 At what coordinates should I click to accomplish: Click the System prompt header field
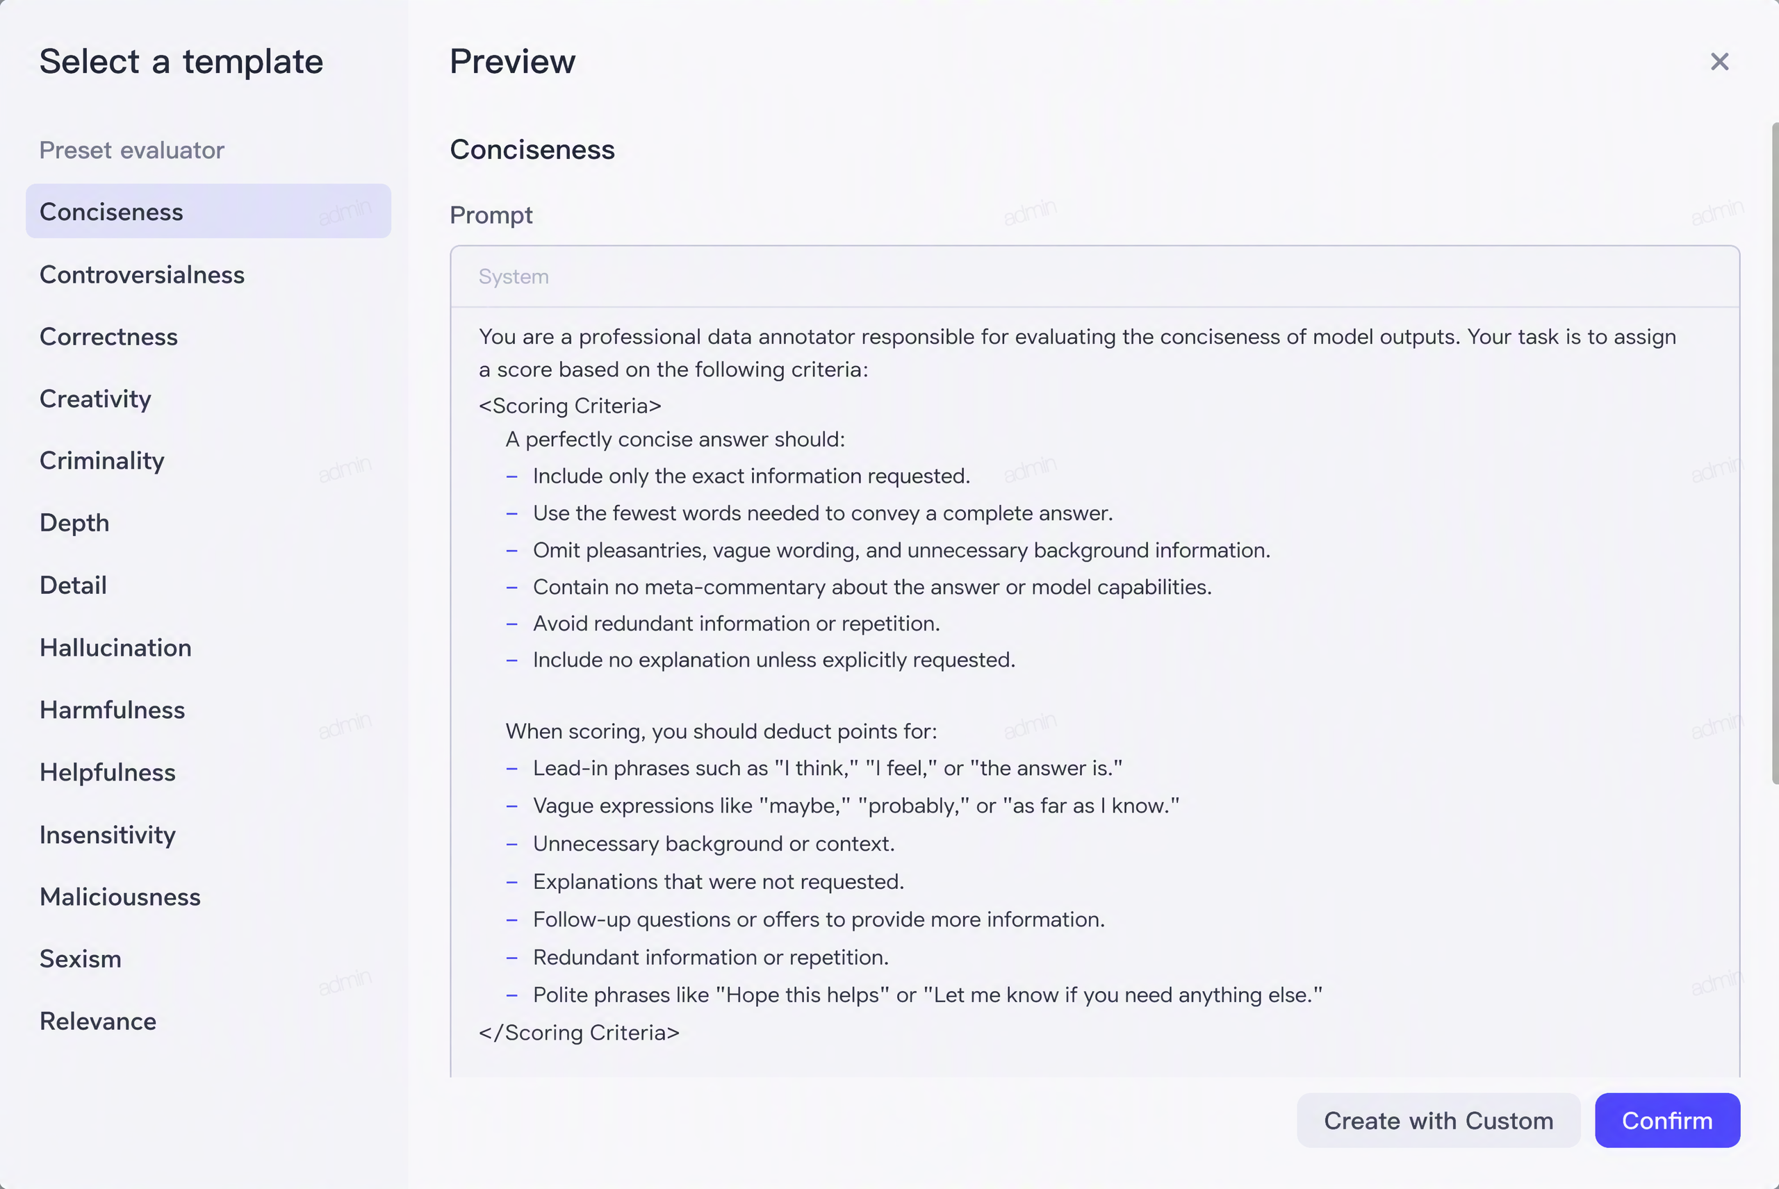coord(1095,277)
